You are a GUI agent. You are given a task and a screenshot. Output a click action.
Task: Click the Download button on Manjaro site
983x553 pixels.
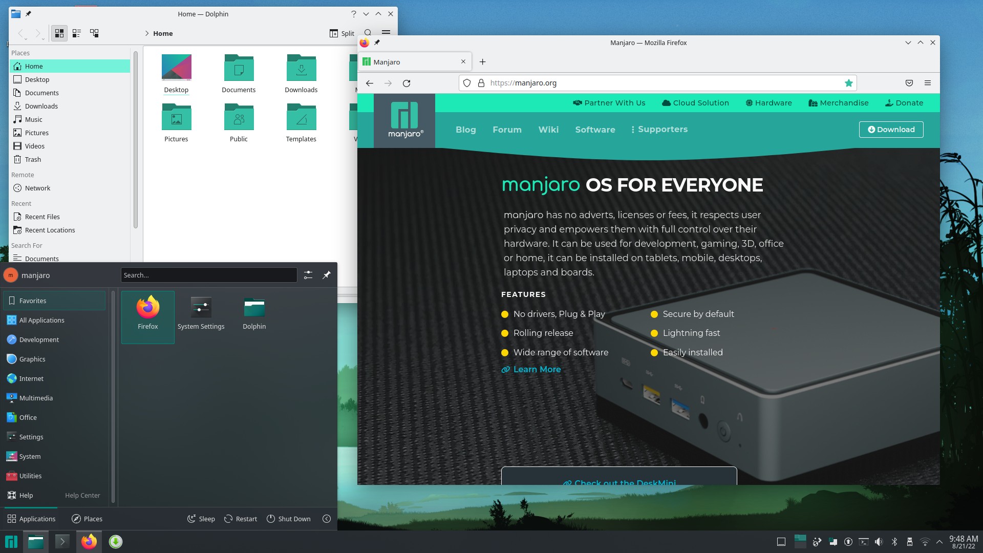891,130
